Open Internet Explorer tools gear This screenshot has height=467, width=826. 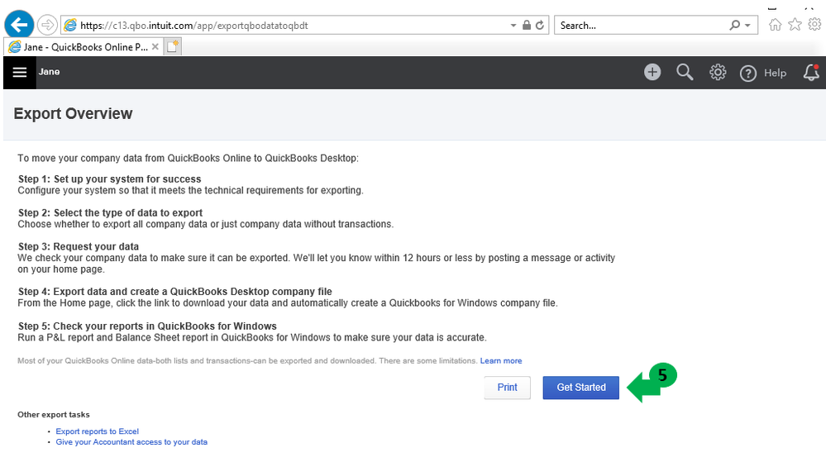(x=814, y=25)
